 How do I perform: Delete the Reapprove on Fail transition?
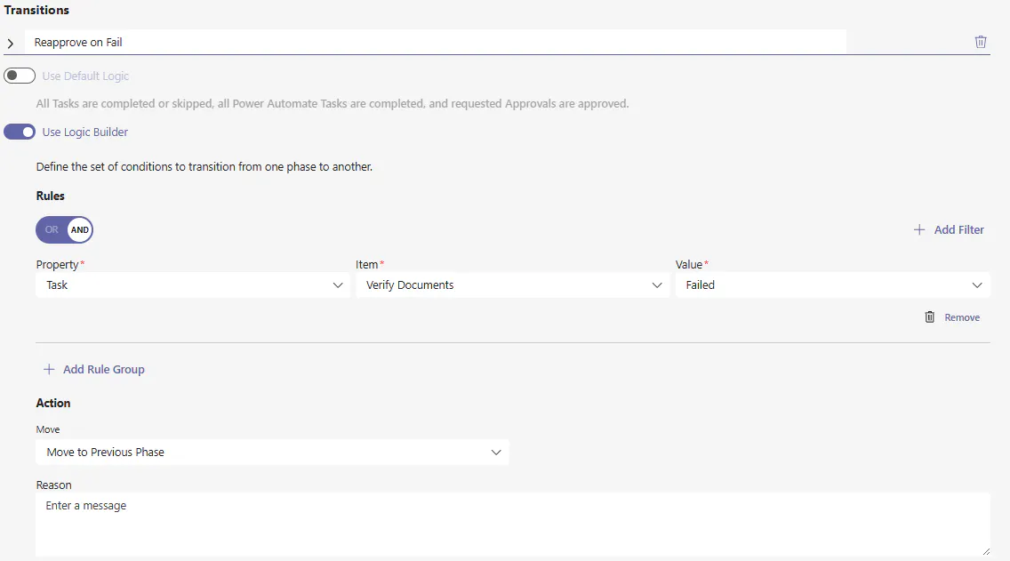click(981, 42)
